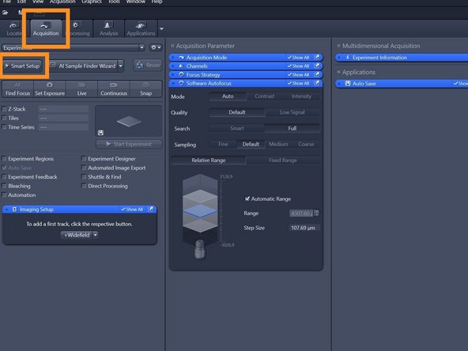Enable the Z-Stack checkbox
This screenshot has width=468, height=351.
(x=4, y=109)
